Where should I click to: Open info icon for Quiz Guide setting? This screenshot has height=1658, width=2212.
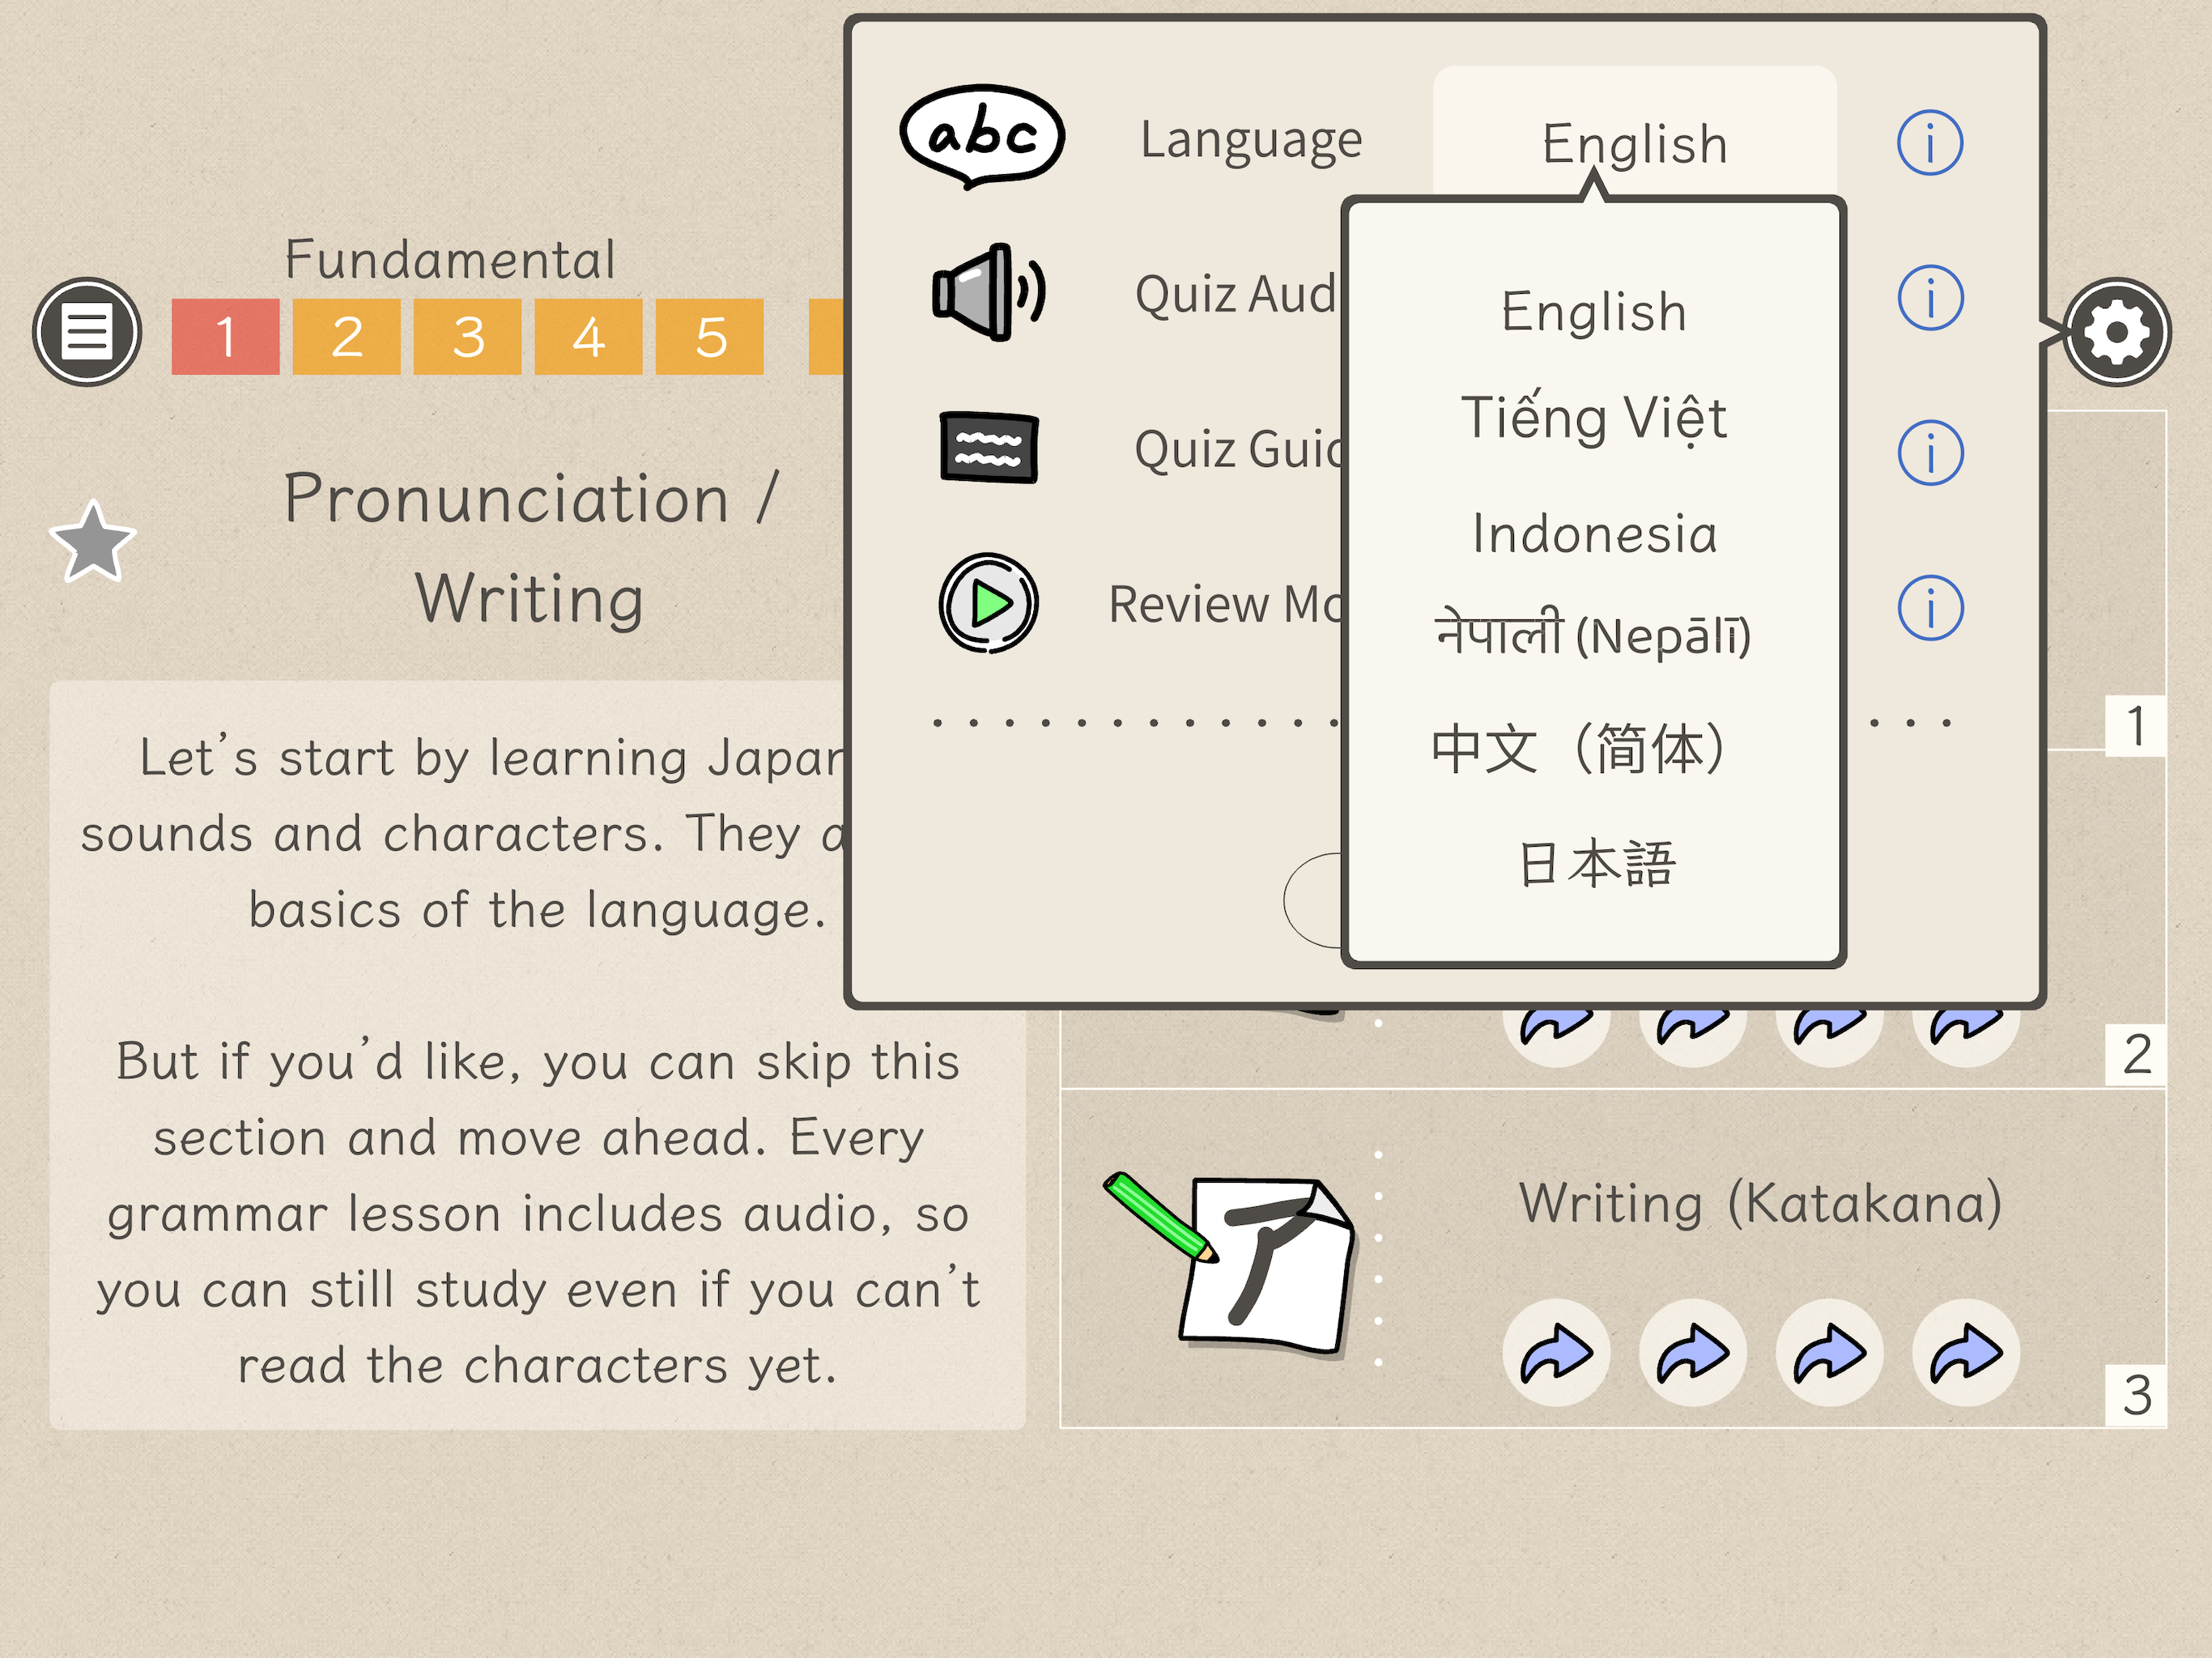pos(1930,453)
